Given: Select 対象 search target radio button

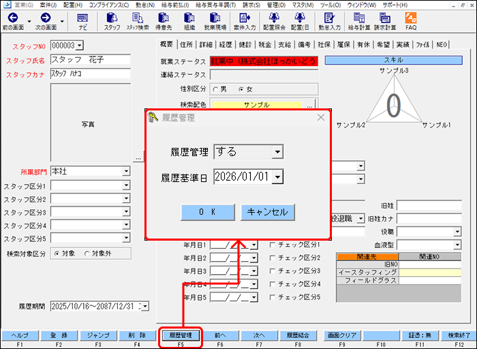Looking at the screenshot, I should point(57,254).
